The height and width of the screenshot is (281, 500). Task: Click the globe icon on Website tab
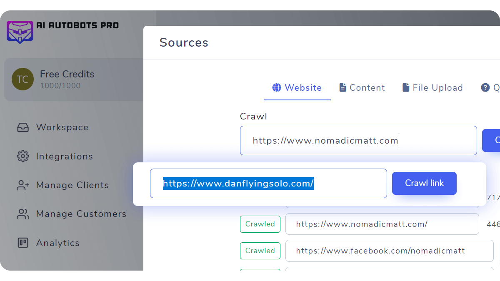(277, 88)
